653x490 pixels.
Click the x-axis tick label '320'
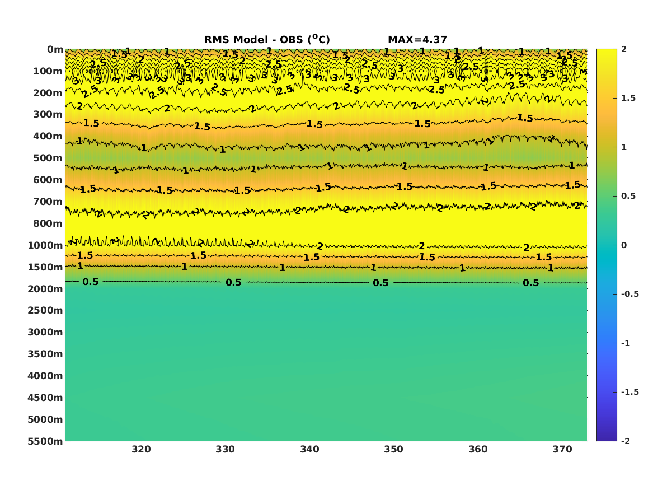click(x=141, y=449)
